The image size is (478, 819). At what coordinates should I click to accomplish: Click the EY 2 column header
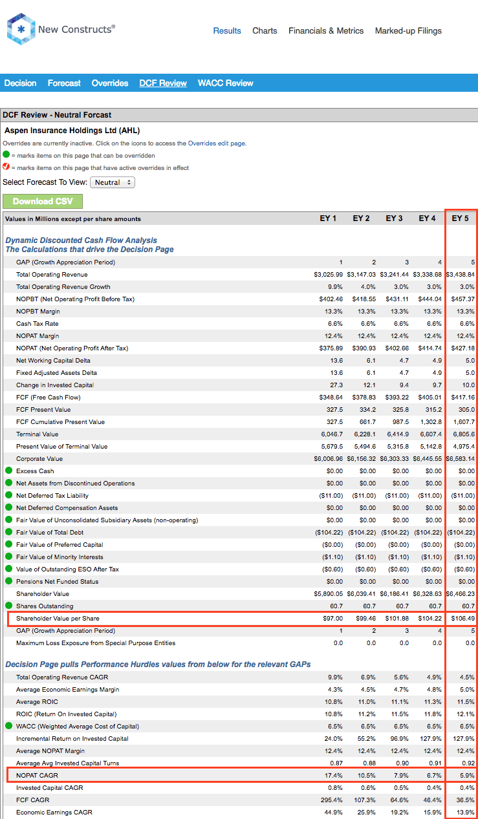click(x=361, y=218)
